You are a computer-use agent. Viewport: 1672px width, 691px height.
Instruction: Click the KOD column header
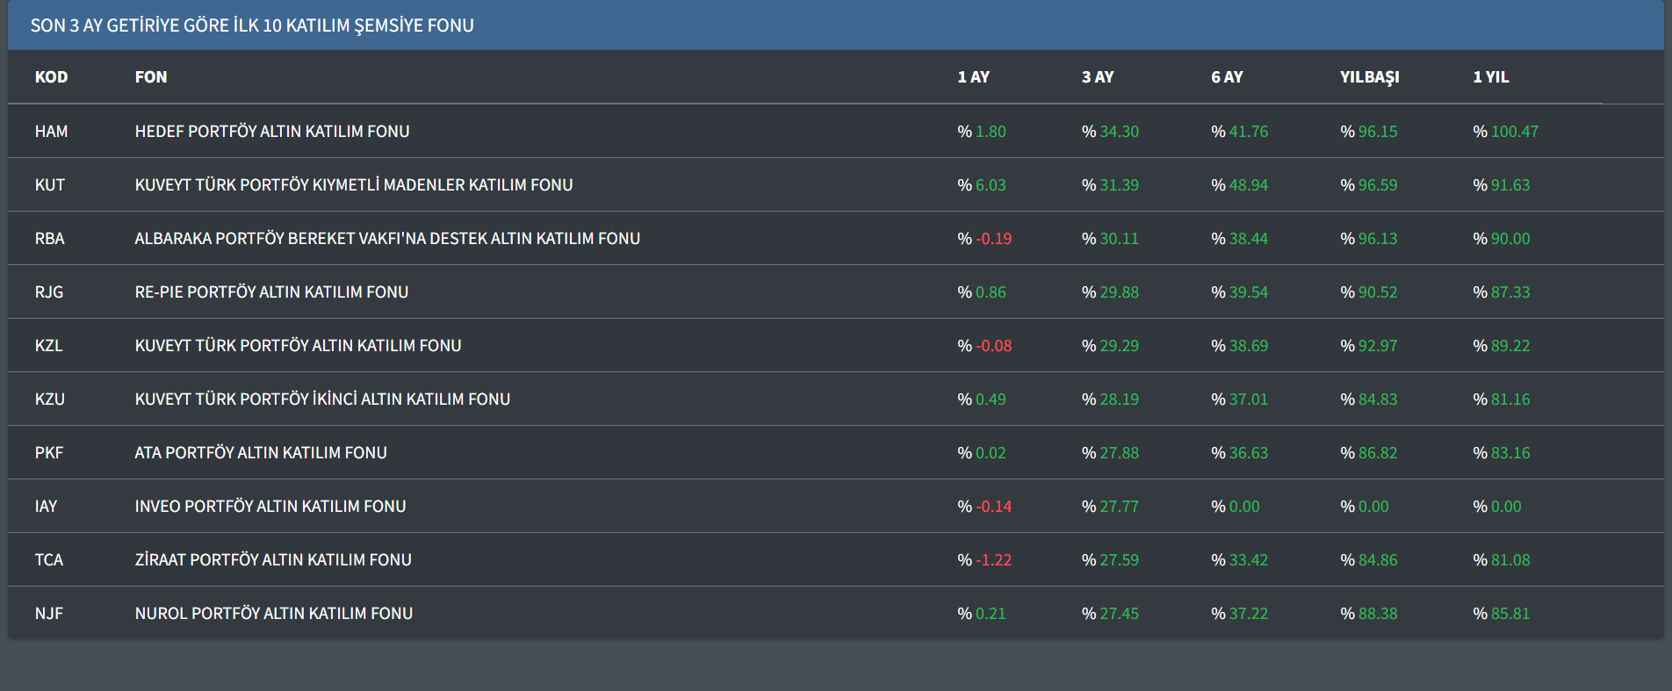tap(51, 77)
